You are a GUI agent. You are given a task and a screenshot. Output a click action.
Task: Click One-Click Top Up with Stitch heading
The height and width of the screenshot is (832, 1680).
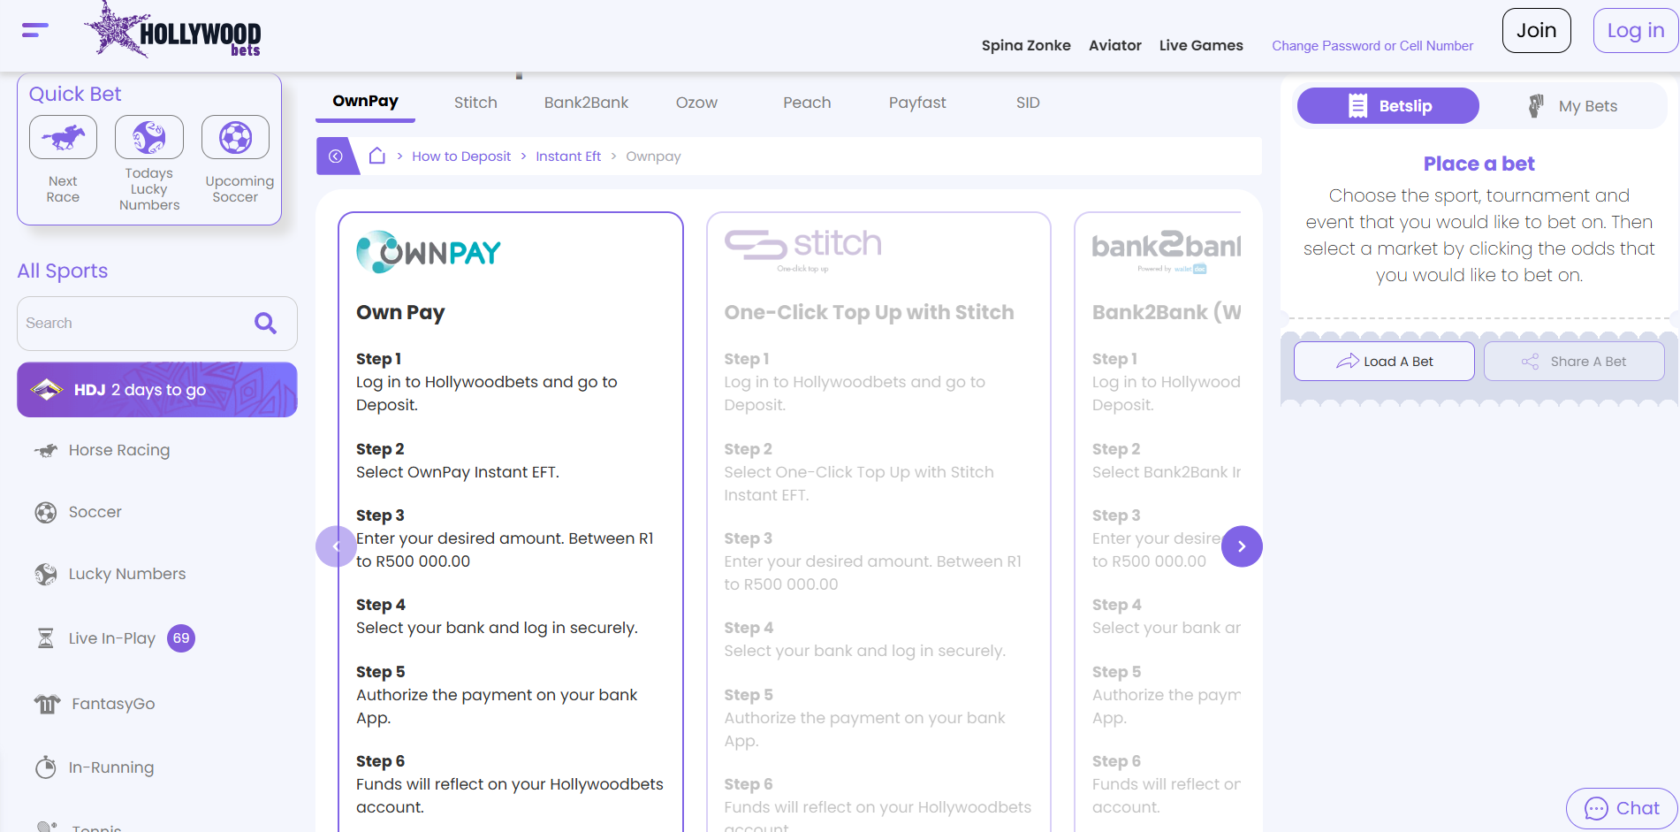click(x=869, y=312)
